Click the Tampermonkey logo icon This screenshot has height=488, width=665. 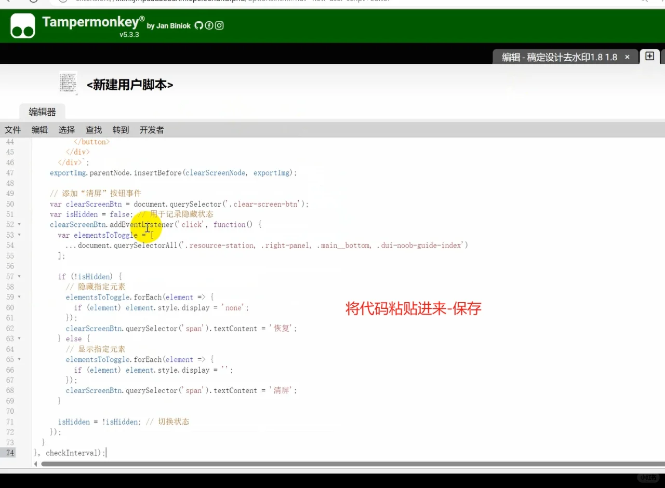pos(23,26)
